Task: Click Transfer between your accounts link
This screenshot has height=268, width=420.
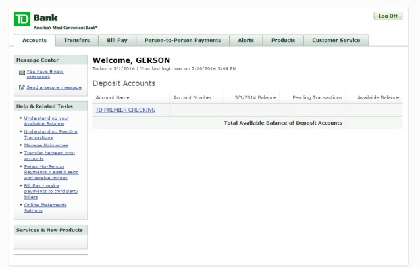Action: click(49, 156)
